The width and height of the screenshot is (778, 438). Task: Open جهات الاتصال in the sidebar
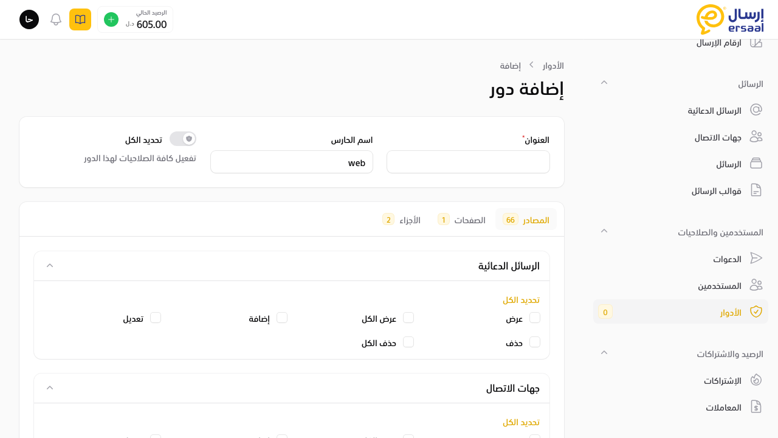[718, 137]
